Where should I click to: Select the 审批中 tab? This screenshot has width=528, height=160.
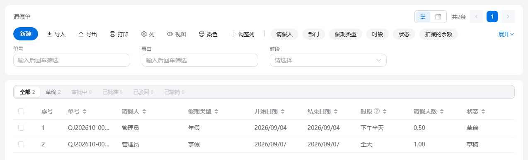coord(81,92)
